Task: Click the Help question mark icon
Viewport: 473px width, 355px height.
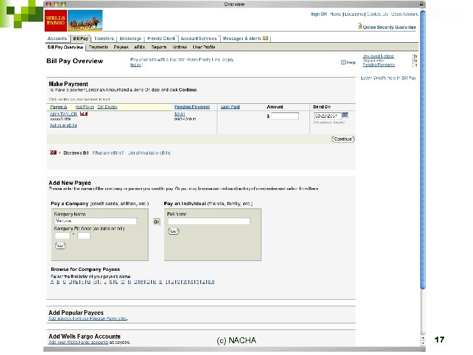Action: click(343, 62)
